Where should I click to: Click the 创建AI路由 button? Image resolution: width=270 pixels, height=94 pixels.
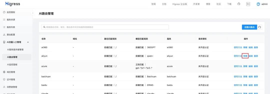pyautogui.click(x=249, y=27)
